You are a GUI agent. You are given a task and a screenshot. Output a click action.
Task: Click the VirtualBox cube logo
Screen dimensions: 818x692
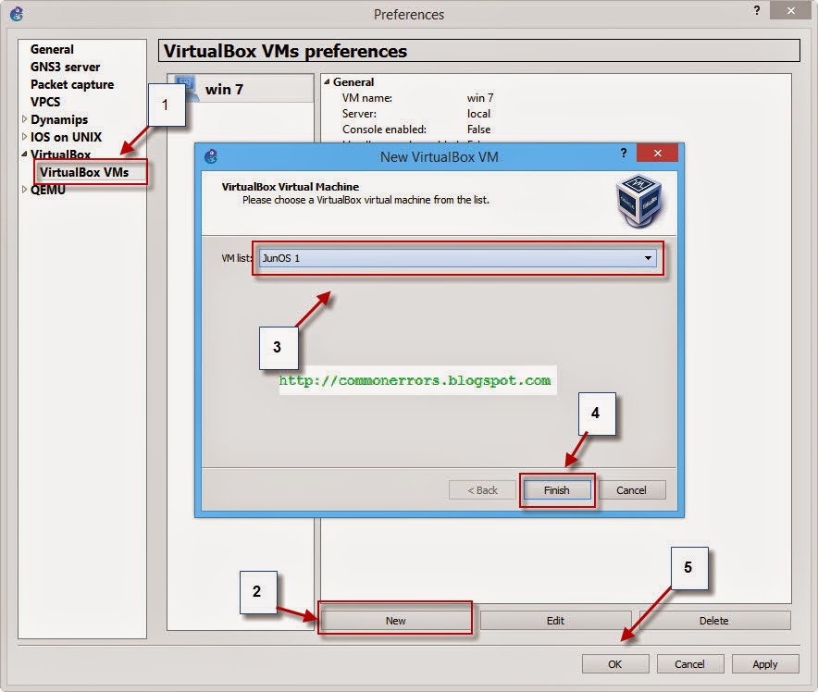point(639,201)
